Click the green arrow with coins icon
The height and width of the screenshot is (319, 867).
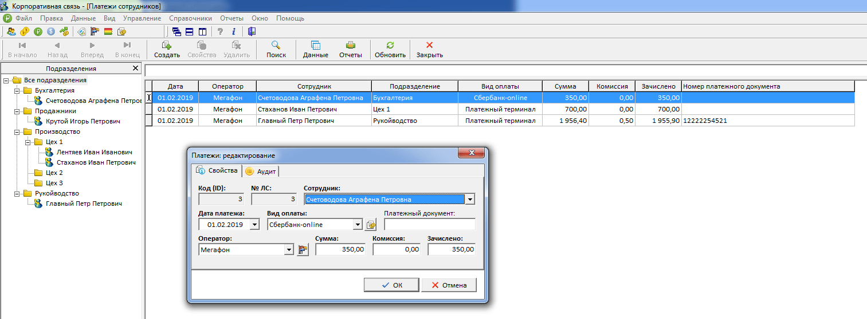(64, 31)
